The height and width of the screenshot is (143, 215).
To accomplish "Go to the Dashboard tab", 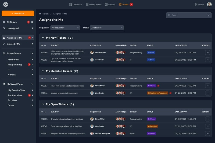I will (76, 5).
